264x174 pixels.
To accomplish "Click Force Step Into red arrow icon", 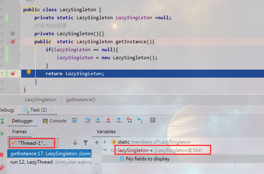I will [108, 120].
